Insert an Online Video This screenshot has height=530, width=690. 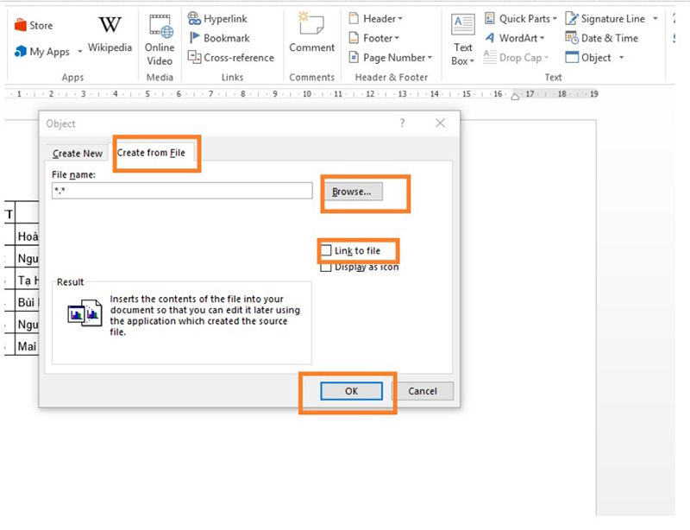160,40
